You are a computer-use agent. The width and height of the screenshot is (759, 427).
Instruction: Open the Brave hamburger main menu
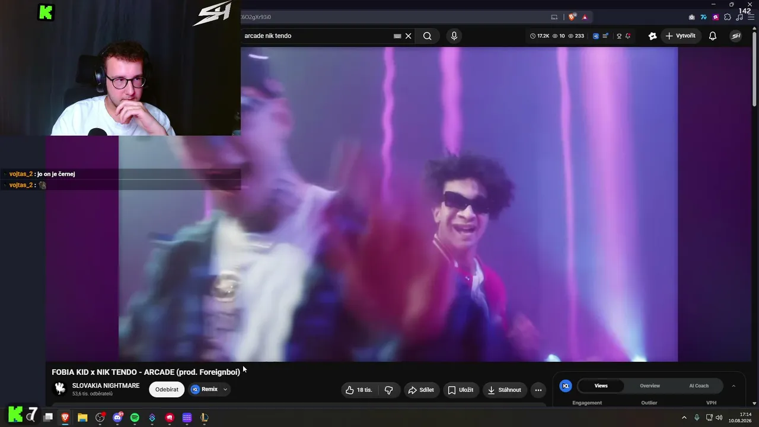751,17
